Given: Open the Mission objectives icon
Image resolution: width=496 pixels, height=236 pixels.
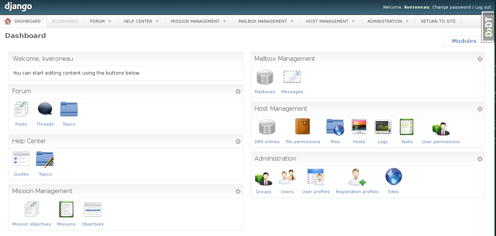Looking at the screenshot, I should pyautogui.click(x=32, y=209).
